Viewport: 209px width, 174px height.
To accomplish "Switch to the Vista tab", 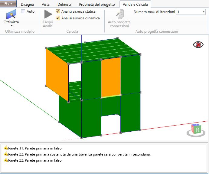I will click(x=46, y=5).
